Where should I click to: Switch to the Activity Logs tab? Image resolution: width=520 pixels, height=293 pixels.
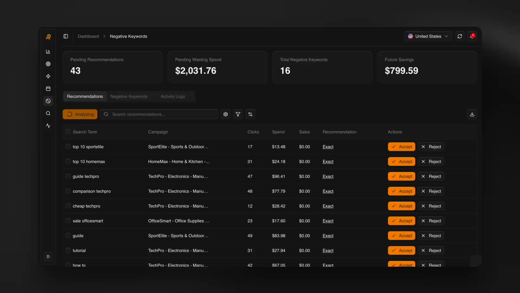pyautogui.click(x=173, y=97)
